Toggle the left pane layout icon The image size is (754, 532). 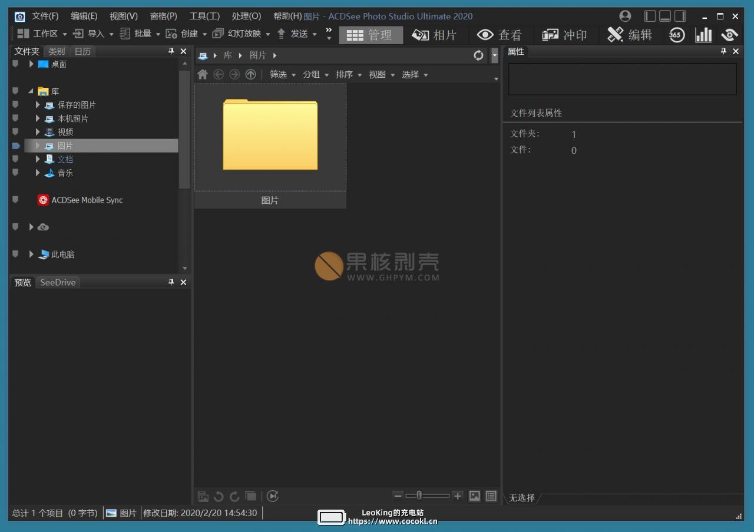tap(650, 16)
